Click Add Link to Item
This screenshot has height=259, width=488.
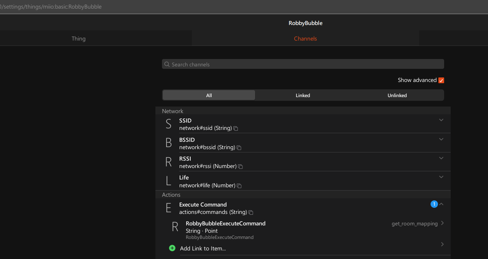point(203,248)
